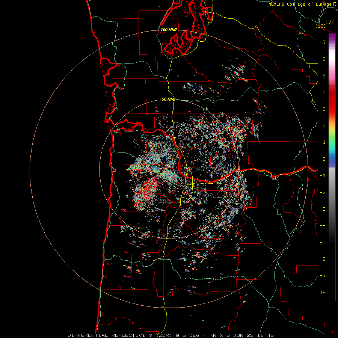This screenshot has width=338, height=338.
Task: Pick the white-pink band near 6 dB
Action: click(332, 58)
